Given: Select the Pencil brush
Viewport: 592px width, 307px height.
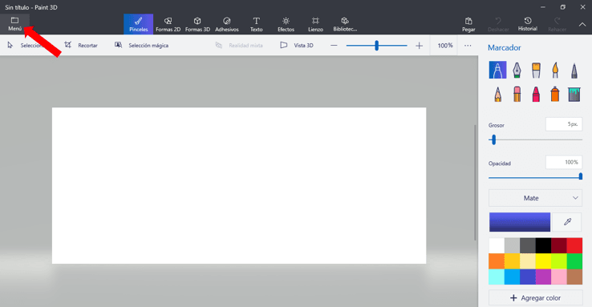Looking at the screenshot, I should (x=497, y=94).
